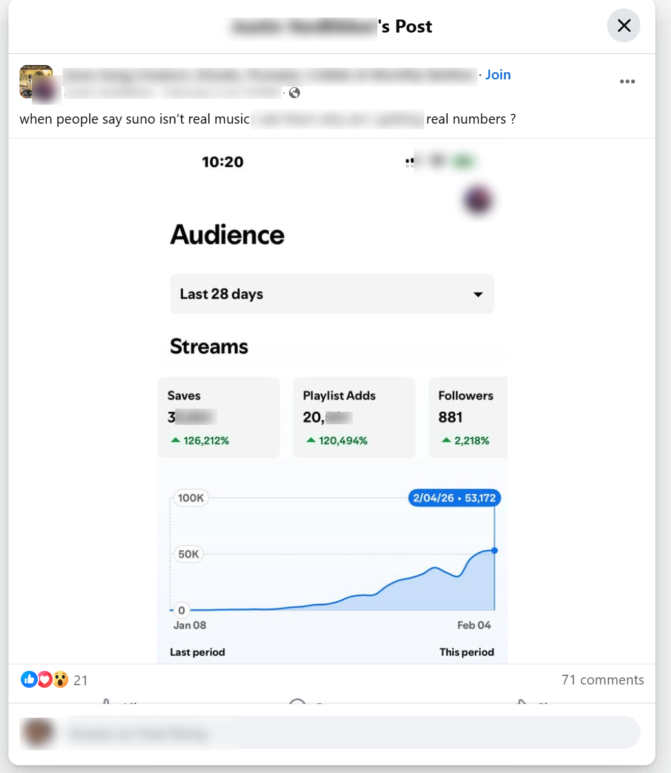Open the 21 reactions count
This screenshot has height=773, width=671.
click(x=80, y=681)
